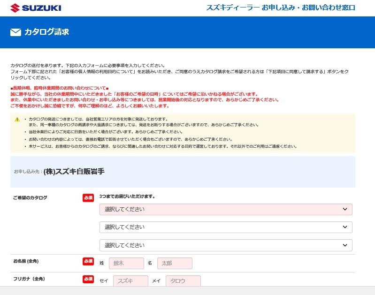Screen dimensions: 375x295
Task: Click the notice bullet starting 本サービスは、お客様からの
Action: pyautogui.click(x=163, y=146)
